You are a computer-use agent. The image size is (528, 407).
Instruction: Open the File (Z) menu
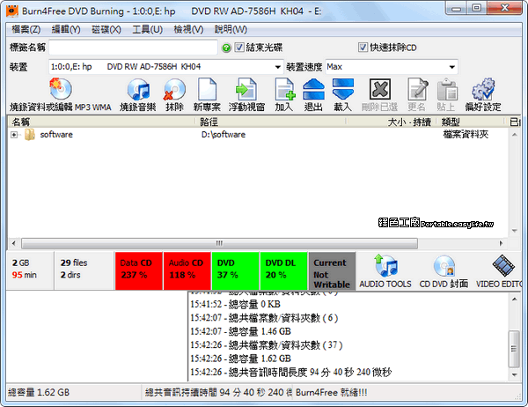26,30
